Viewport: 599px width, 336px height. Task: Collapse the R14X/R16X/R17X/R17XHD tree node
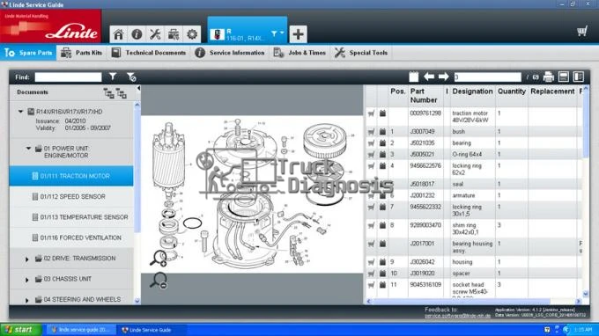(20, 112)
